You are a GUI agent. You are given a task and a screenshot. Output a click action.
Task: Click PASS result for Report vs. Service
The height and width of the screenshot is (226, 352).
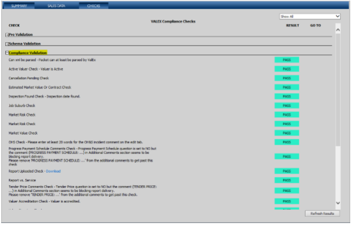286,180
